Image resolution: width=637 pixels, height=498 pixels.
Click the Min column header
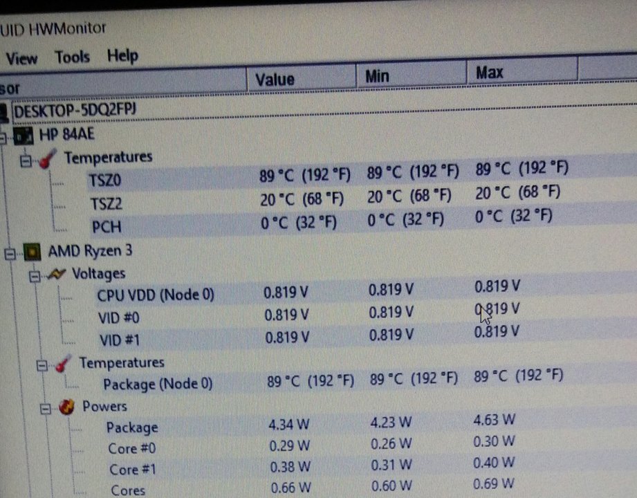(411, 75)
